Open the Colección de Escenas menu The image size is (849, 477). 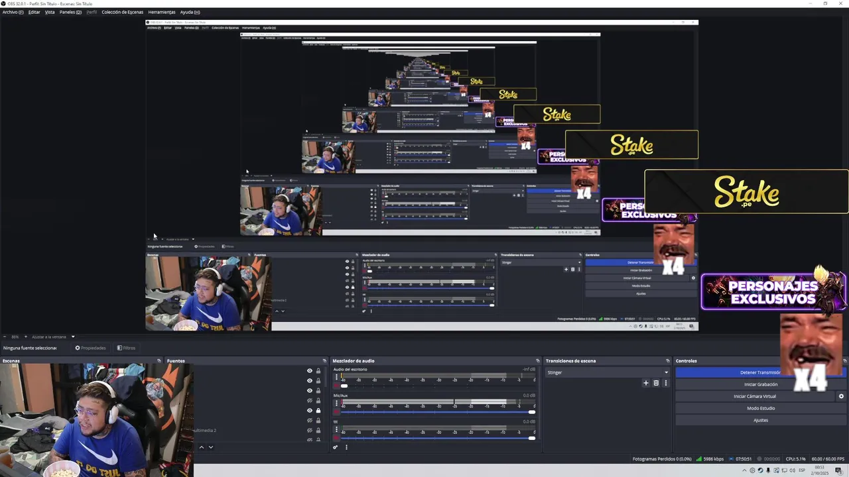[x=122, y=12]
